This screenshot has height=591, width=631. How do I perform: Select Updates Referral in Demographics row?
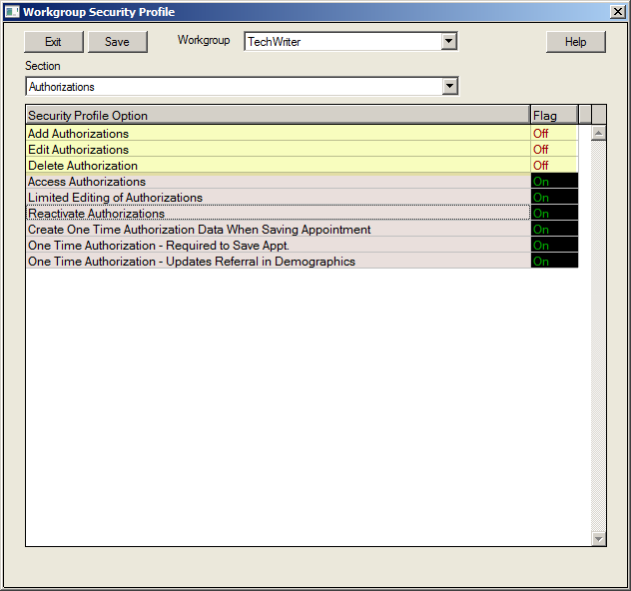tap(278, 262)
